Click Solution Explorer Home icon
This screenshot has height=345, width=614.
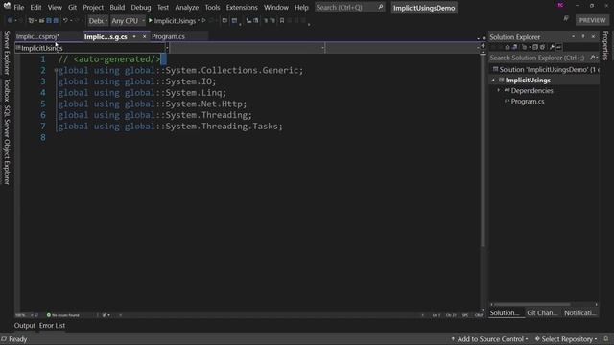(x=508, y=47)
